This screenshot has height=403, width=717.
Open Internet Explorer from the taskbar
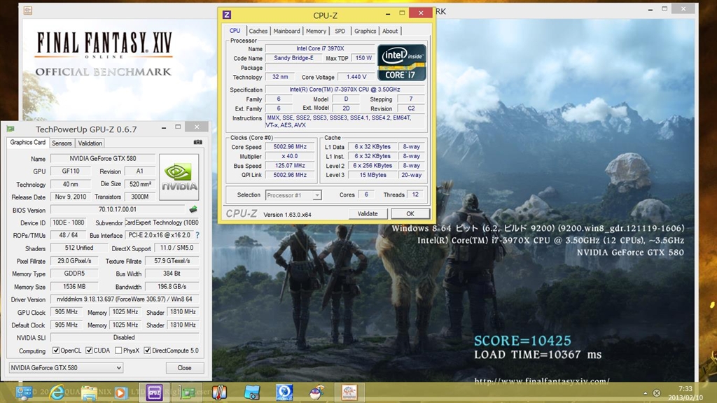[57, 393]
